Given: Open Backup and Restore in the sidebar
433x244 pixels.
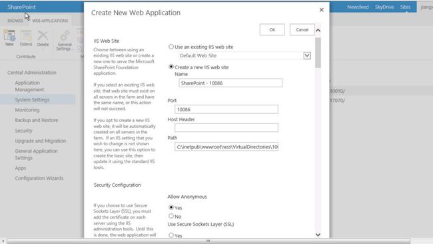Looking at the screenshot, I should click(x=37, y=120).
